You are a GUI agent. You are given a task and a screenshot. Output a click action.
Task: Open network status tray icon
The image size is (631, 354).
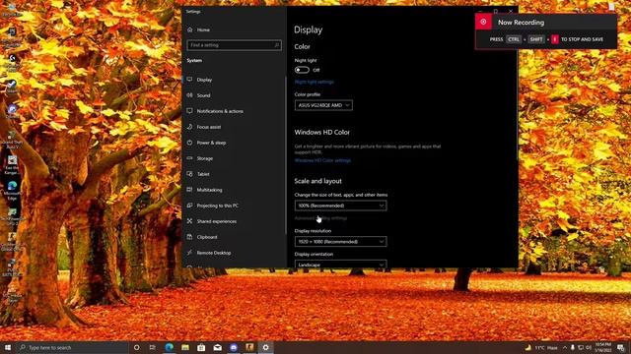click(581, 347)
